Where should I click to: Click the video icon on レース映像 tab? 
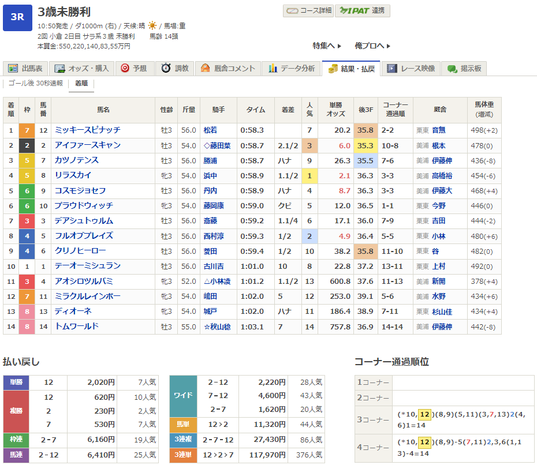392,69
